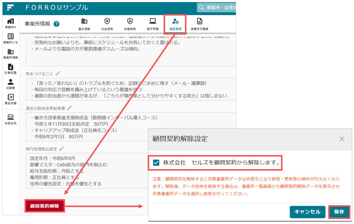Click the text 改定年月：令和6年9月
The image size is (354, 224).
[x=52, y=158]
